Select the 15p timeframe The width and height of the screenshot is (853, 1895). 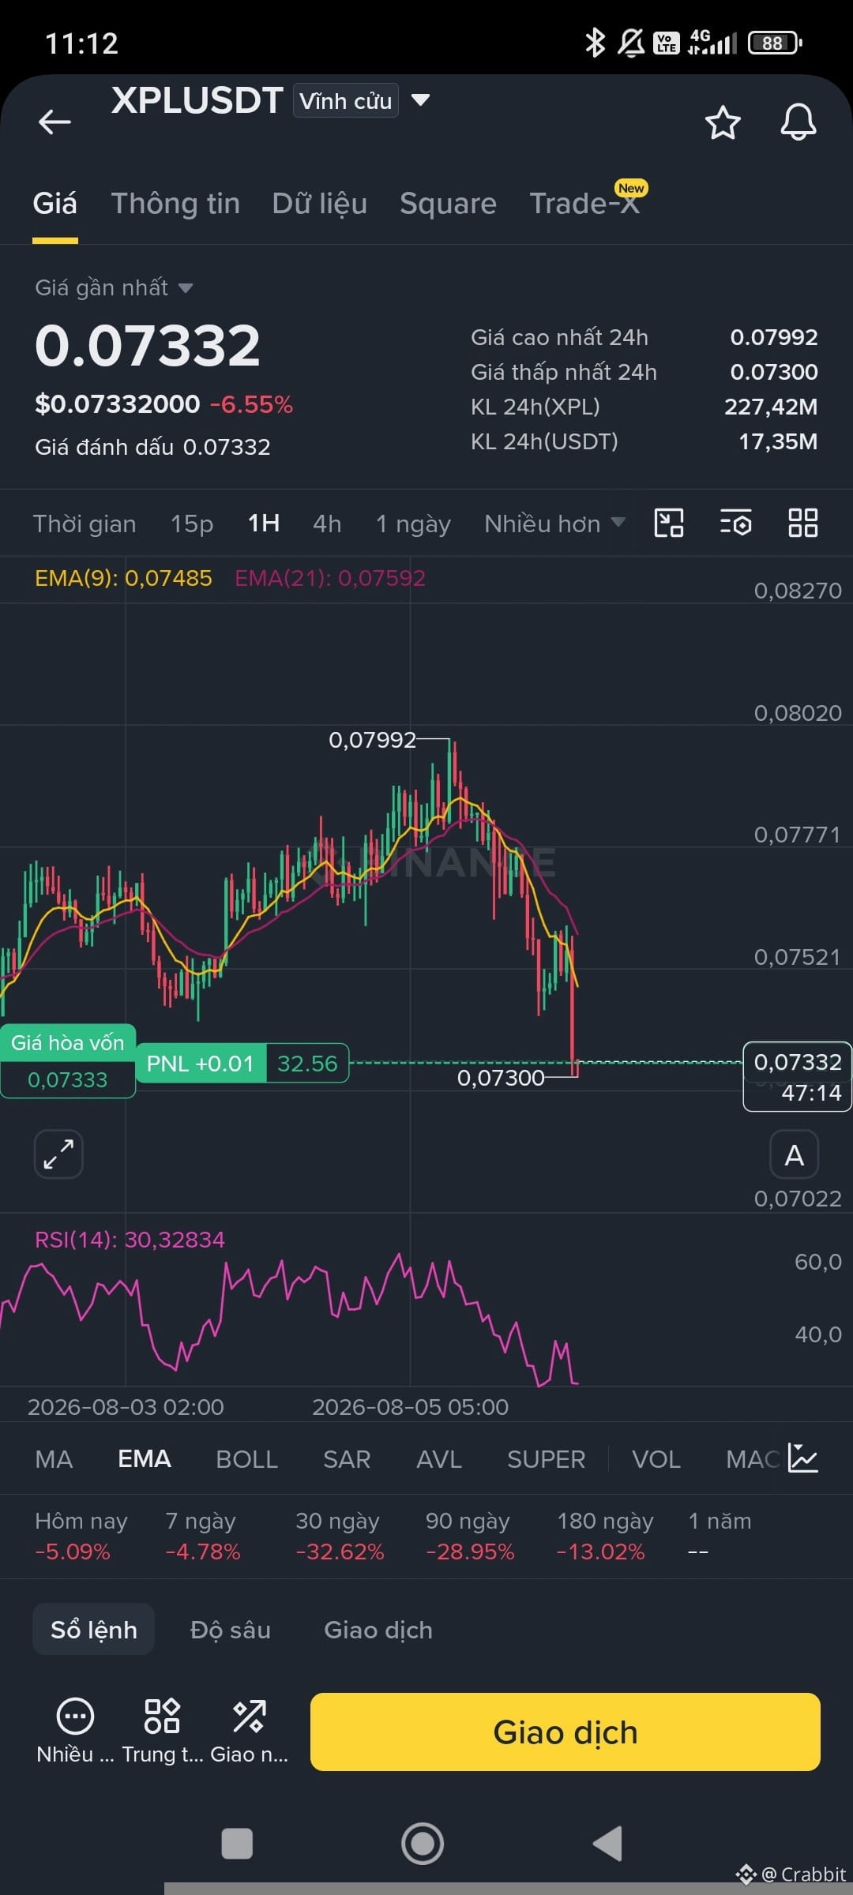point(192,523)
